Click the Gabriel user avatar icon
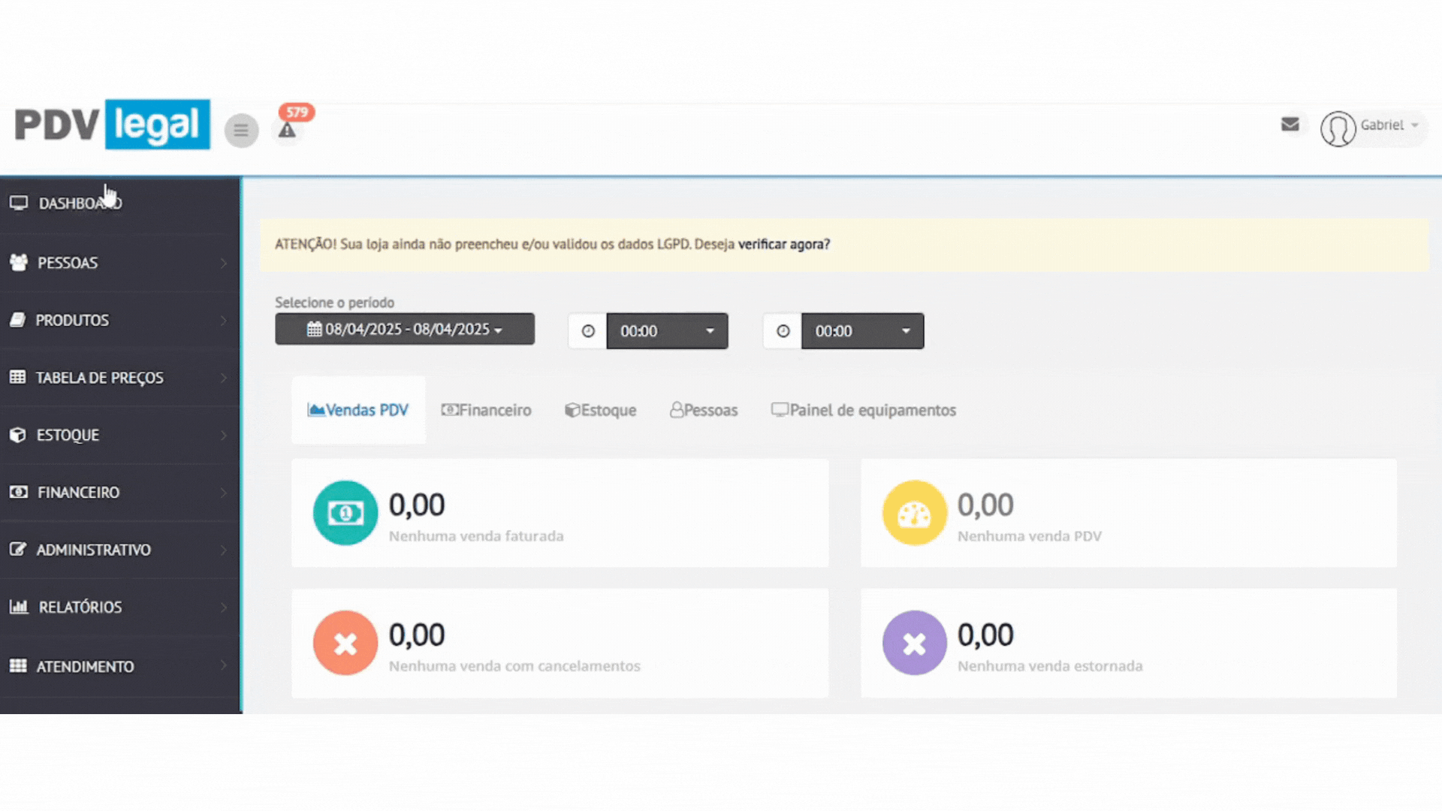1442x811 pixels. coord(1338,128)
